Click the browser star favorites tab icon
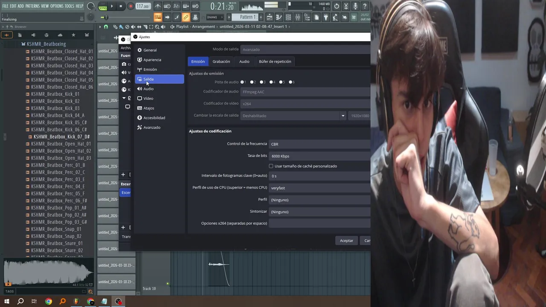The width and height of the screenshot is (546, 307). pyautogui.click(x=73, y=35)
